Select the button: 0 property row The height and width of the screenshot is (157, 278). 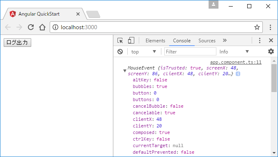145,93
